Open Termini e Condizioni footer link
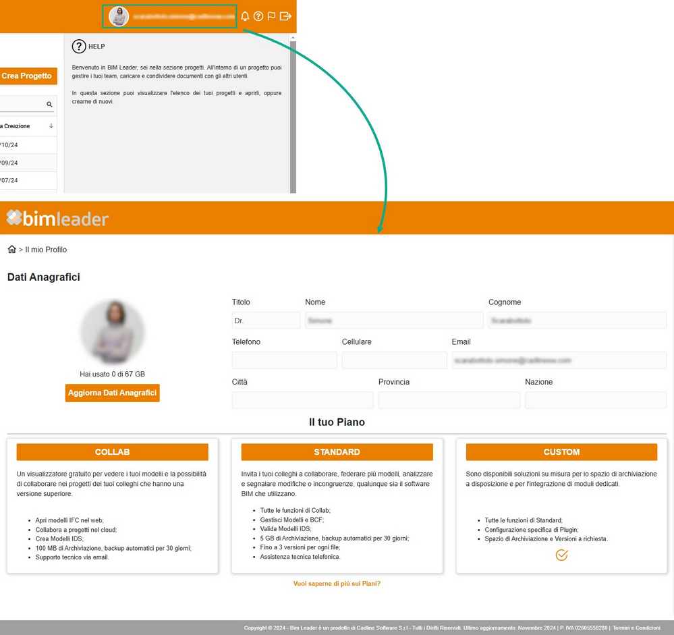The height and width of the screenshot is (635, 674). click(x=637, y=628)
